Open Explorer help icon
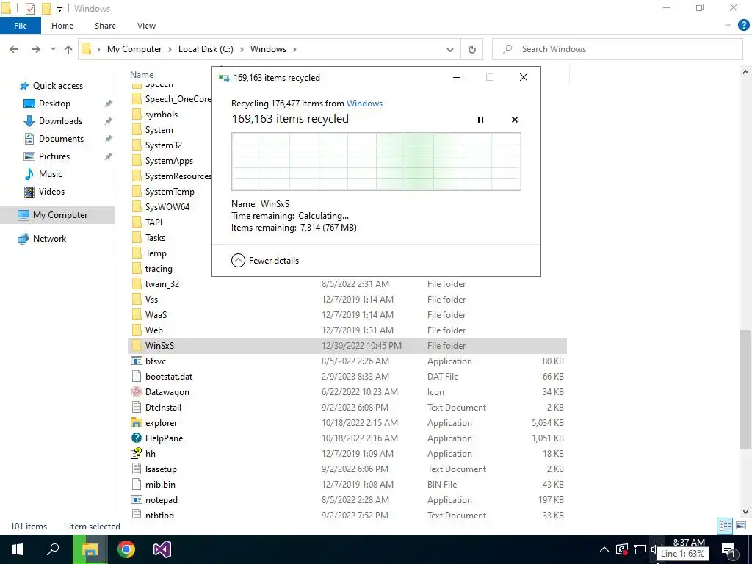 tap(743, 26)
